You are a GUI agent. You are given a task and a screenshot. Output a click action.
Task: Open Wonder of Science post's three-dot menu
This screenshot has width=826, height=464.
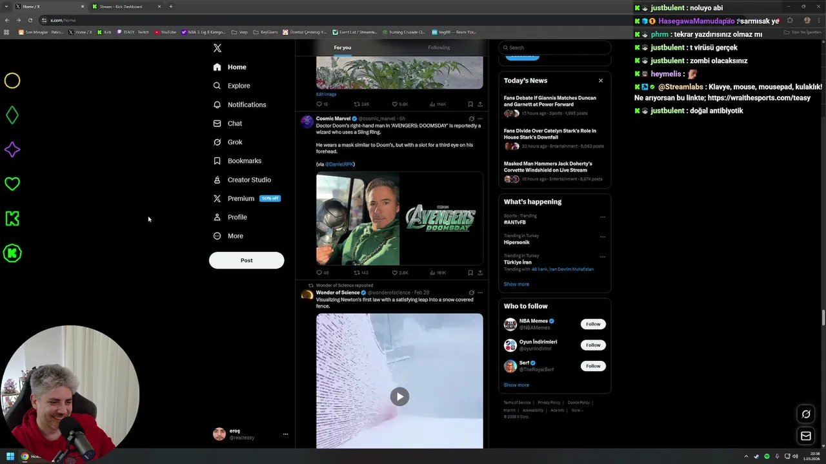[480, 293]
